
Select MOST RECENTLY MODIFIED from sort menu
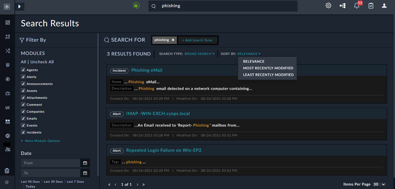click(268, 68)
